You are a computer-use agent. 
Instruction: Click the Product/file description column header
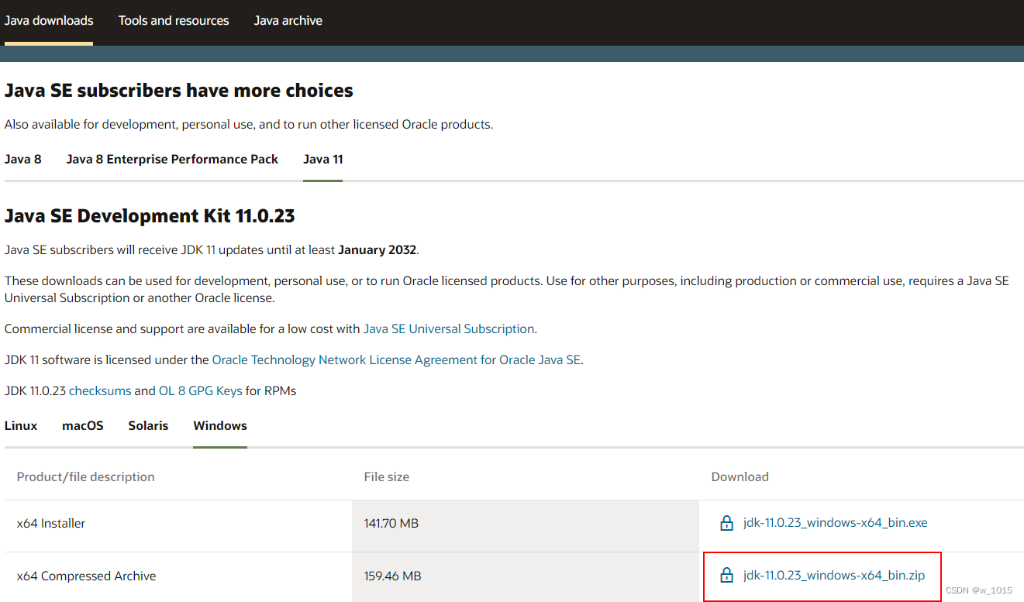pos(86,477)
